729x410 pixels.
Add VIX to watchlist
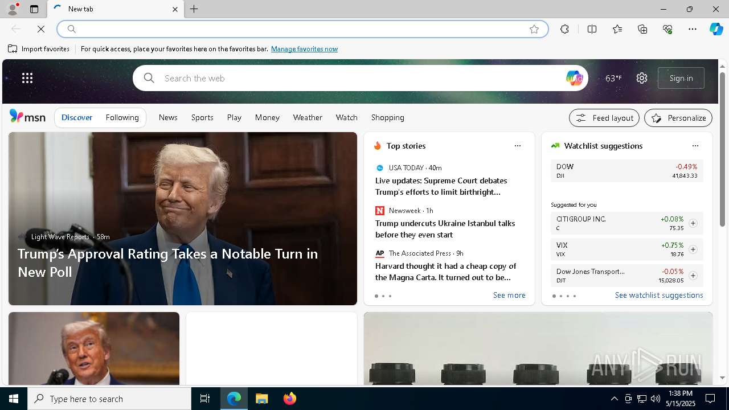click(x=693, y=249)
